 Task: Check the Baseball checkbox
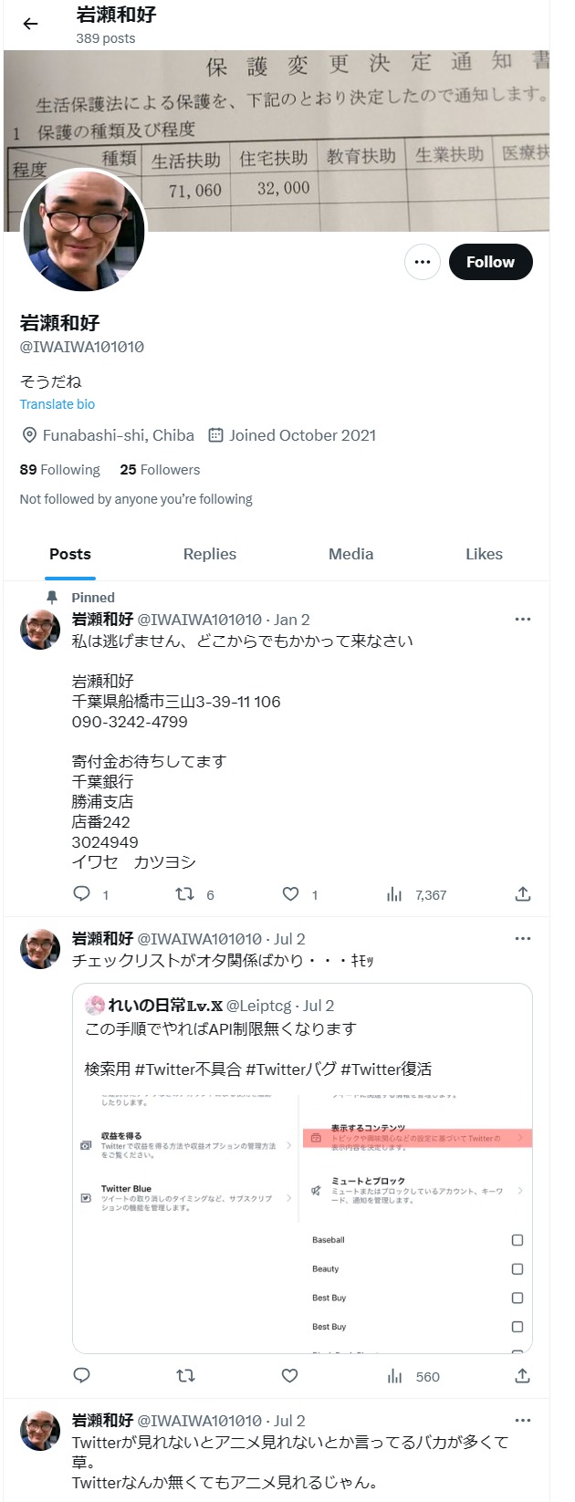tap(517, 1240)
